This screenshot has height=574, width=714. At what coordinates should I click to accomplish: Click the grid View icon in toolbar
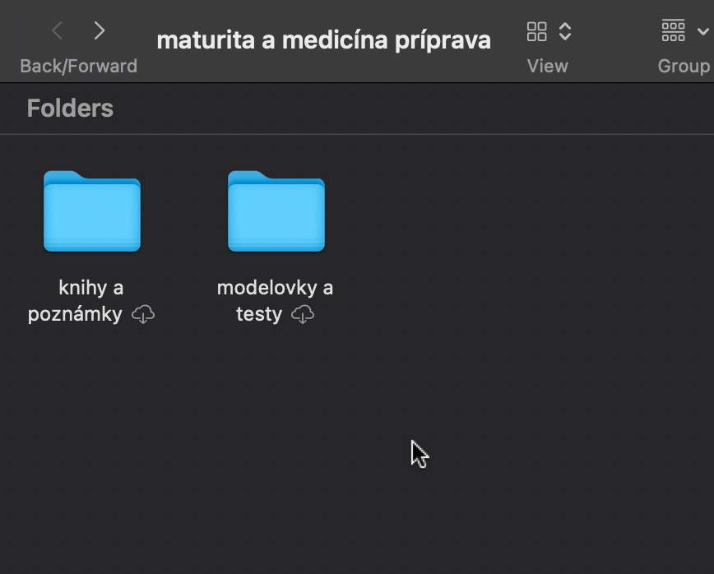click(536, 31)
